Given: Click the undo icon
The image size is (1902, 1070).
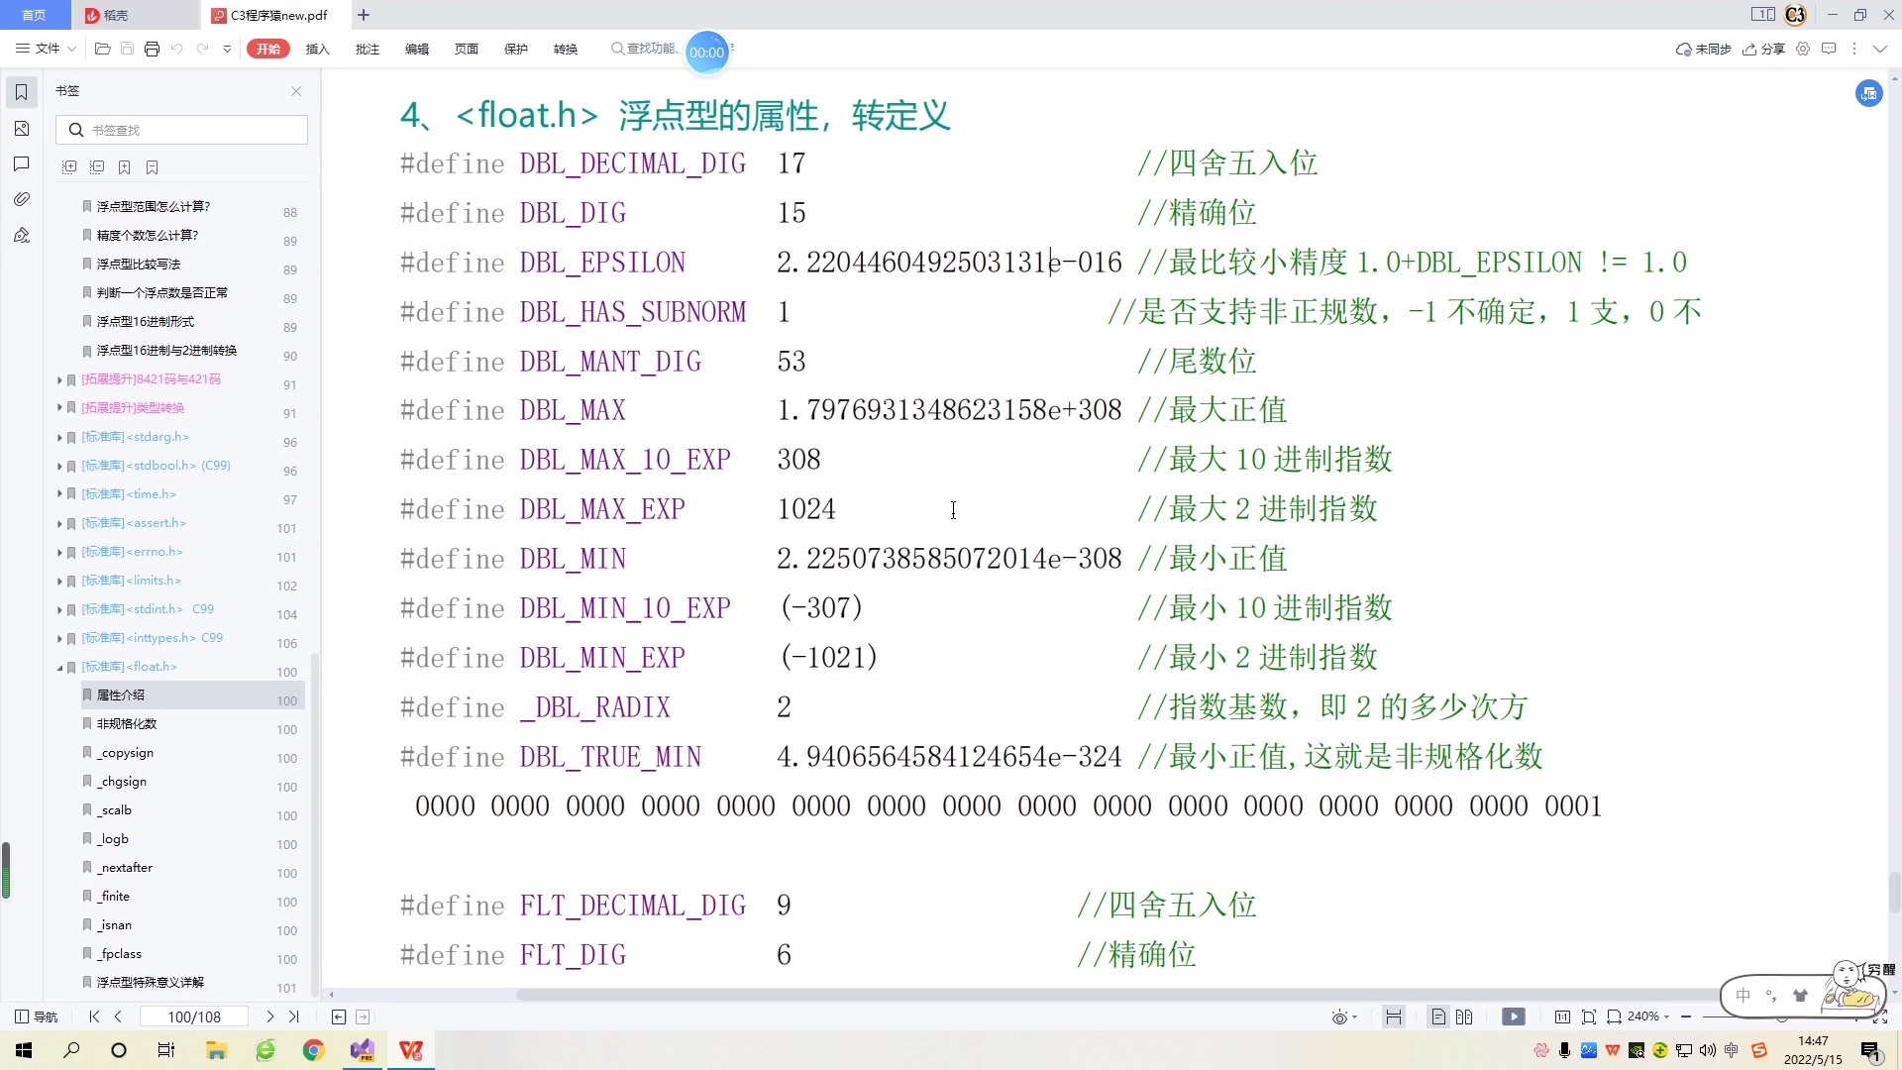Looking at the screenshot, I should click(176, 49).
